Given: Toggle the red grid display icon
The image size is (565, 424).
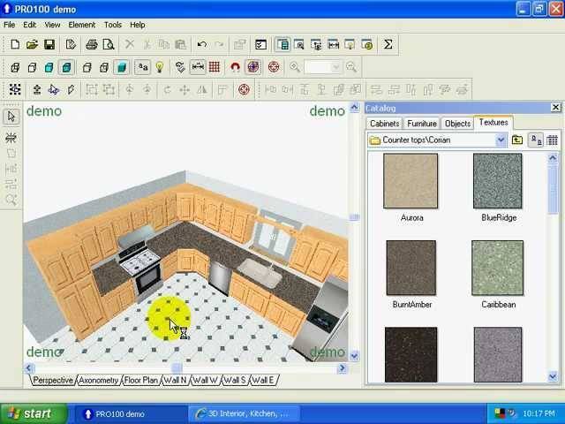Looking at the screenshot, I should click(x=215, y=67).
